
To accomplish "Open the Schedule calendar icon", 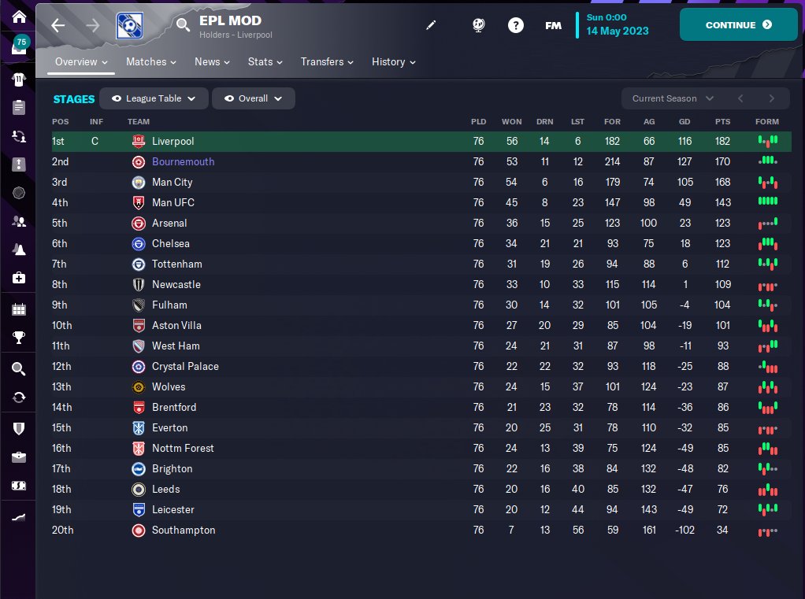I will pos(19,309).
